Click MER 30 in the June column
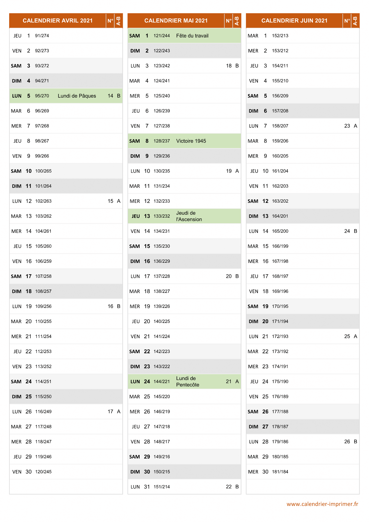The height and width of the screenshot is (522, 369). coord(303,472)
